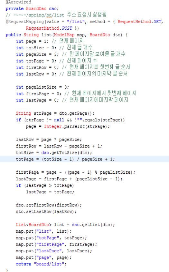The height and width of the screenshot is (272, 169).
Task: Click the 'if (strPage != null' condition
Action: tap(70, 120)
